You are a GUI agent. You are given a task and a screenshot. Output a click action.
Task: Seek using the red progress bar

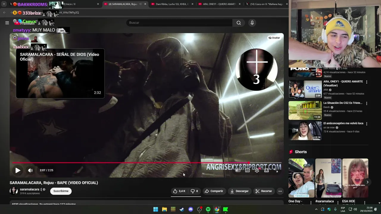(x=146, y=163)
